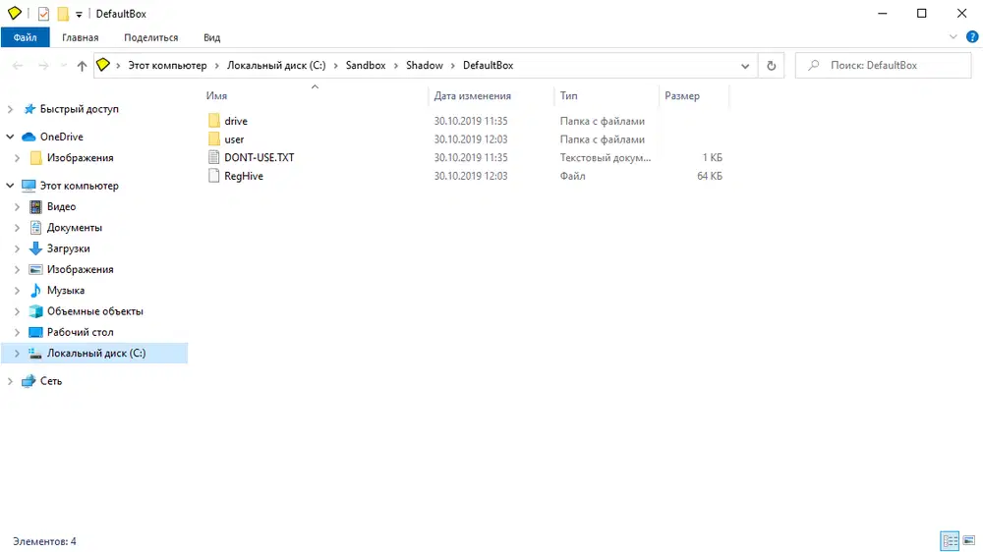Collapse the OneDrive tree node
This screenshot has width=983, height=552.
tap(10, 137)
